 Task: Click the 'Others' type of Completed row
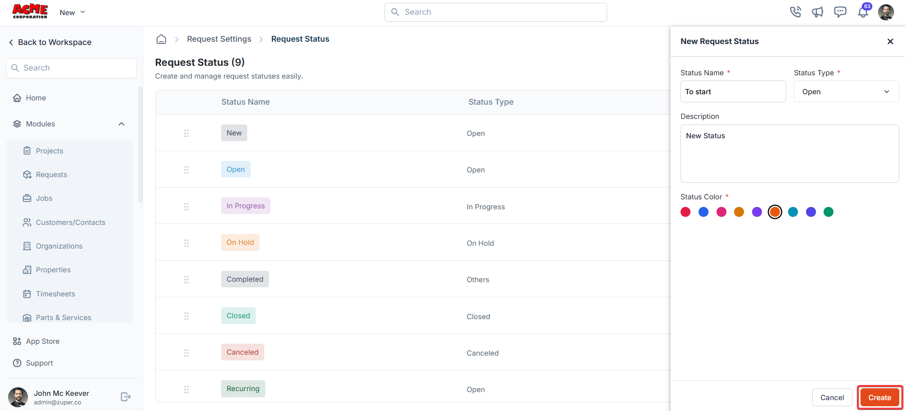click(x=478, y=280)
